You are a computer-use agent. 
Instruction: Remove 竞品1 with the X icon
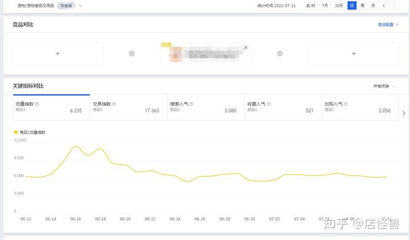(245, 48)
